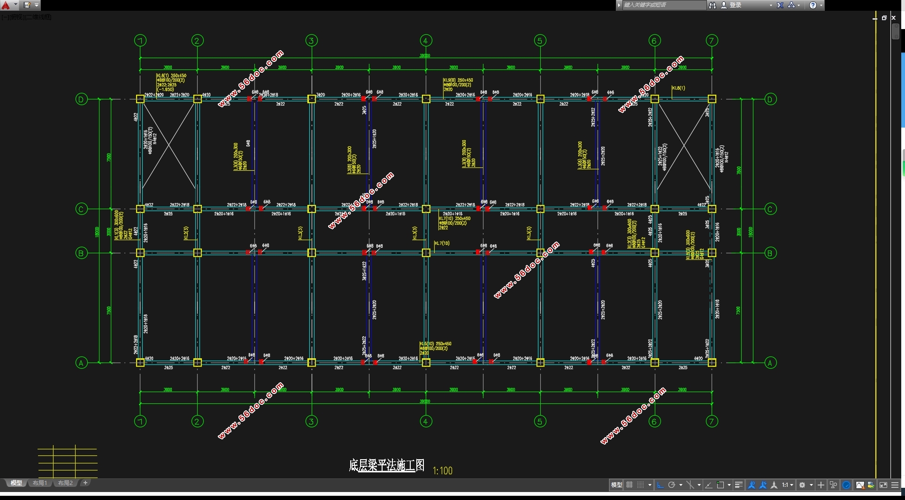
Task: Restore the drawing window
Action: (884, 18)
